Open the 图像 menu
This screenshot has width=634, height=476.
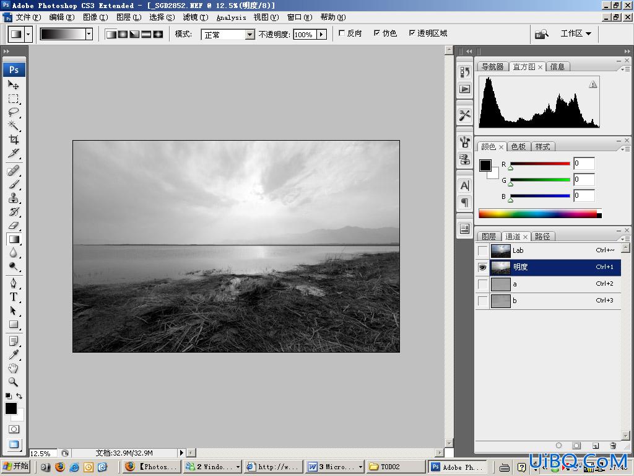click(95, 17)
